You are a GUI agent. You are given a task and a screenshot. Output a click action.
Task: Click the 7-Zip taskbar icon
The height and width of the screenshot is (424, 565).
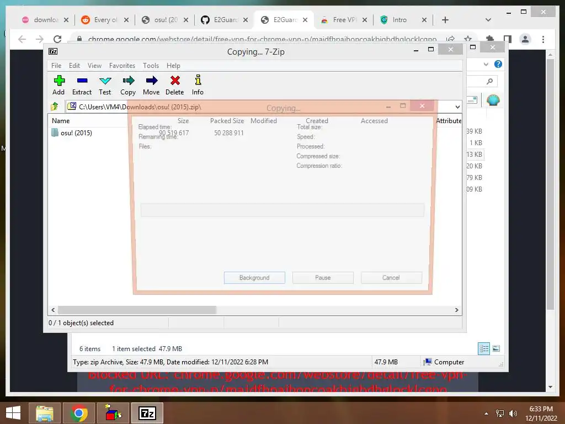[x=147, y=413]
